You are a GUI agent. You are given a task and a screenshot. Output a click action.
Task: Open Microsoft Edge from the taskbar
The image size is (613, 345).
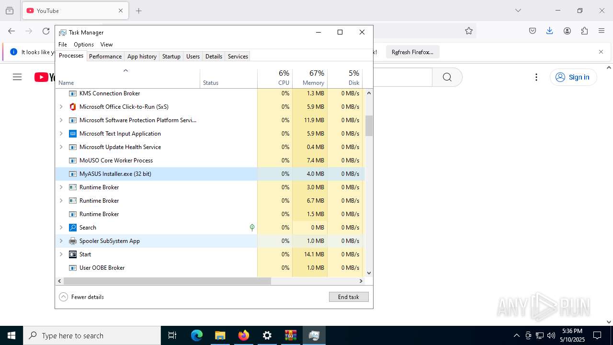pos(197,335)
